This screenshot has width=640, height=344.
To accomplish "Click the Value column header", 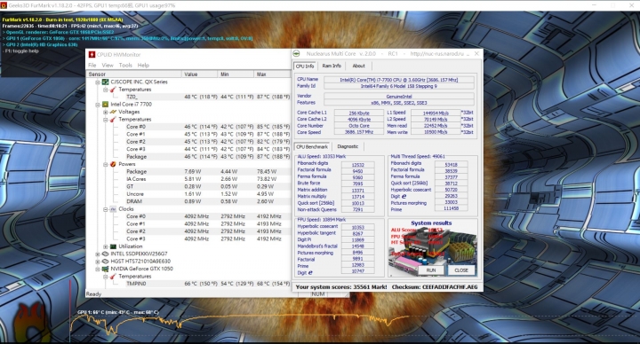I will 200,74.
